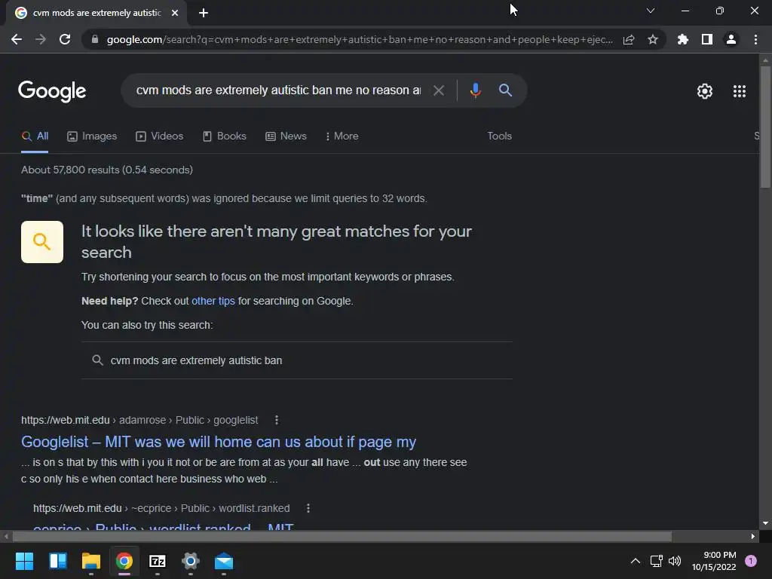Viewport: 772px width, 579px height.
Task: Open Chrome three-dot menu
Action: tap(755, 39)
